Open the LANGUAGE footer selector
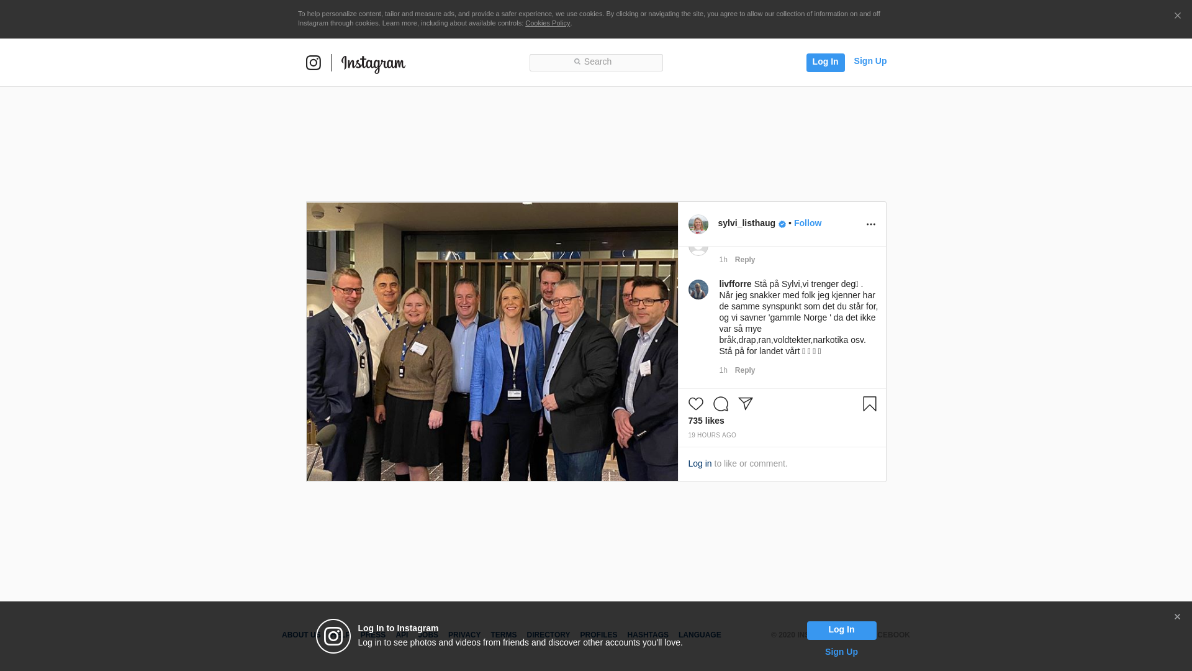The height and width of the screenshot is (671, 1192). tap(700, 635)
